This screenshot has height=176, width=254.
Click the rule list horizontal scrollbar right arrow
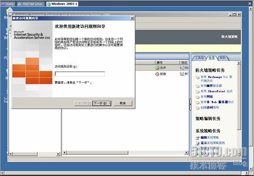click(x=186, y=153)
